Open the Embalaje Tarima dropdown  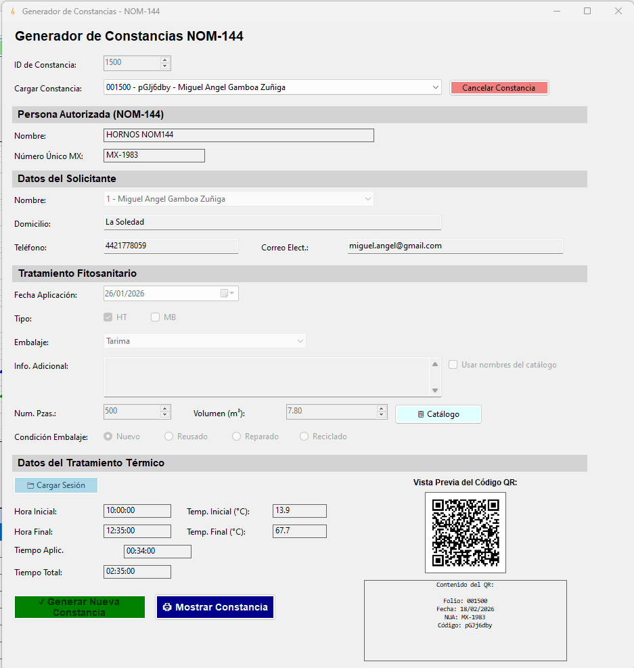pyautogui.click(x=300, y=341)
